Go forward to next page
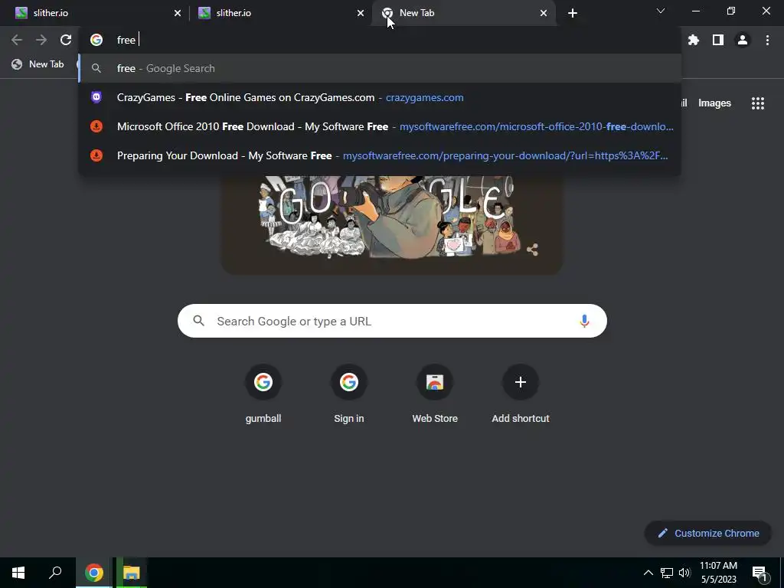Screen dimensions: 784x588 click(x=41, y=40)
